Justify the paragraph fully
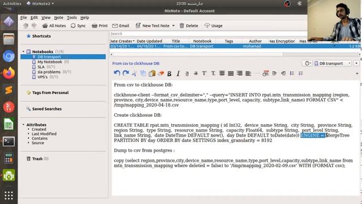This screenshot has width=362, height=204. (x=231, y=73)
